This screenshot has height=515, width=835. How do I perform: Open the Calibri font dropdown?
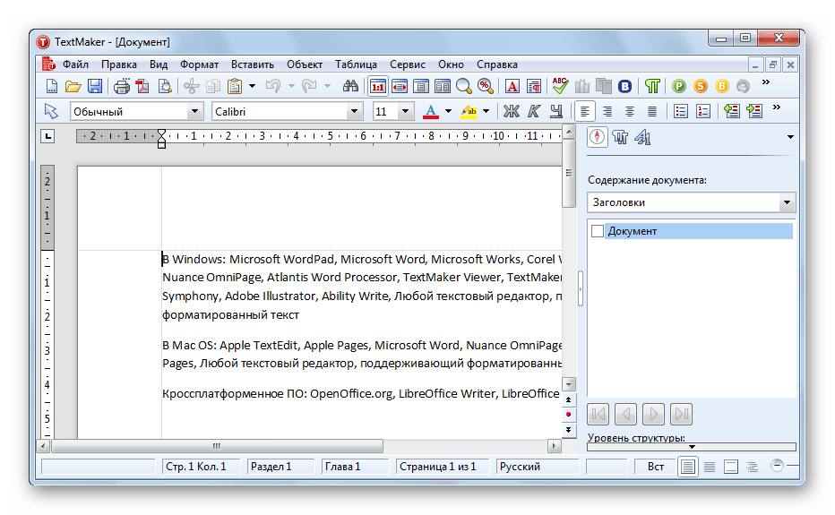coord(353,112)
